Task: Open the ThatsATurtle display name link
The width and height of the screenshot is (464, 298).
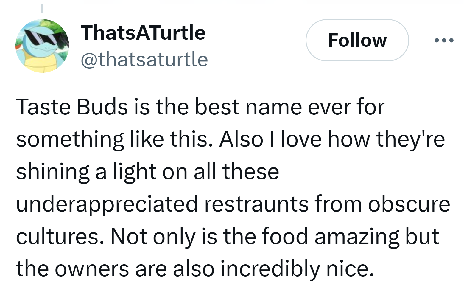Action: pyautogui.click(x=143, y=32)
